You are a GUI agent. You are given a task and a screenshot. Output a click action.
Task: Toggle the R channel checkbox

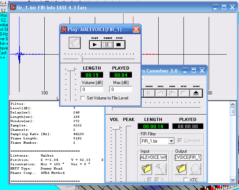[x=157, y=180]
